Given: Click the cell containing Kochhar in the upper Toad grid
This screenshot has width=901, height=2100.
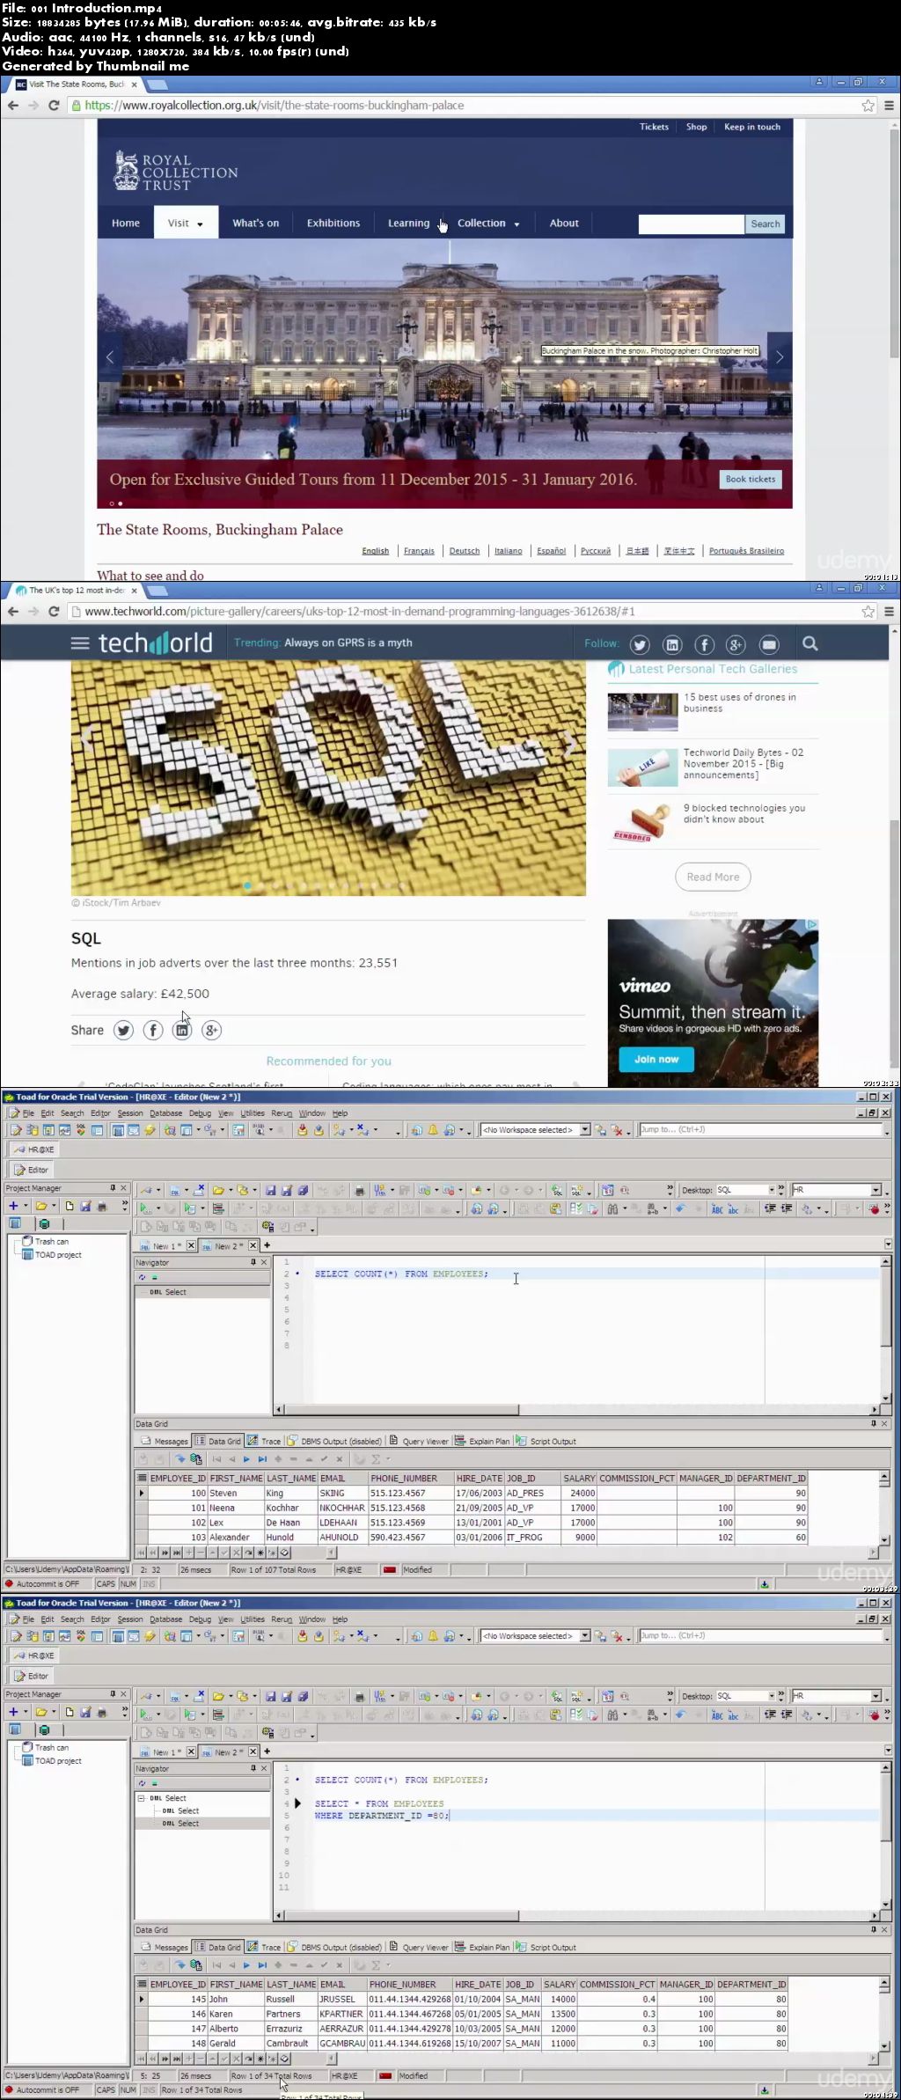Looking at the screenshot, I should coord(289,1509).
